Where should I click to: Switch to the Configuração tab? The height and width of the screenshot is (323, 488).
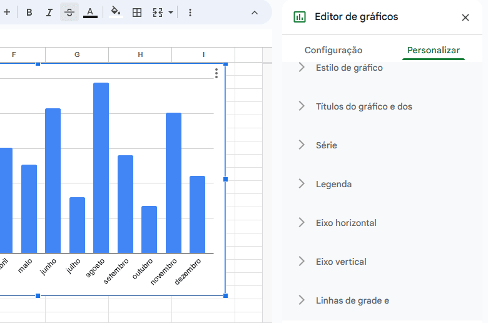[333, 50]
